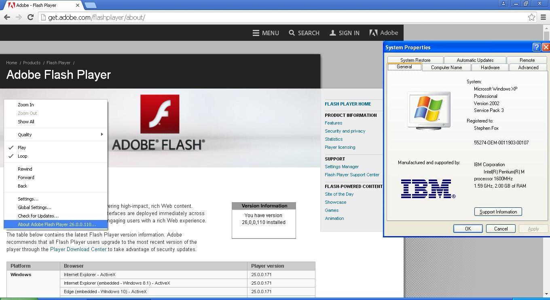Click the System Properties help question mark

pos(536,47)
